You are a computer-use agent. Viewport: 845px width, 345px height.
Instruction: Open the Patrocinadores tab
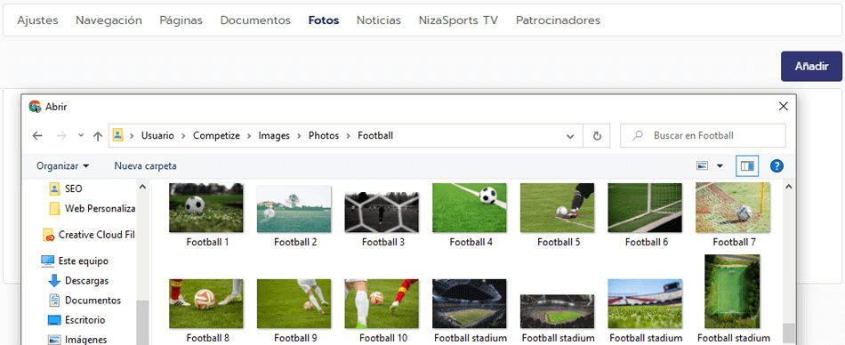(558, 20)
